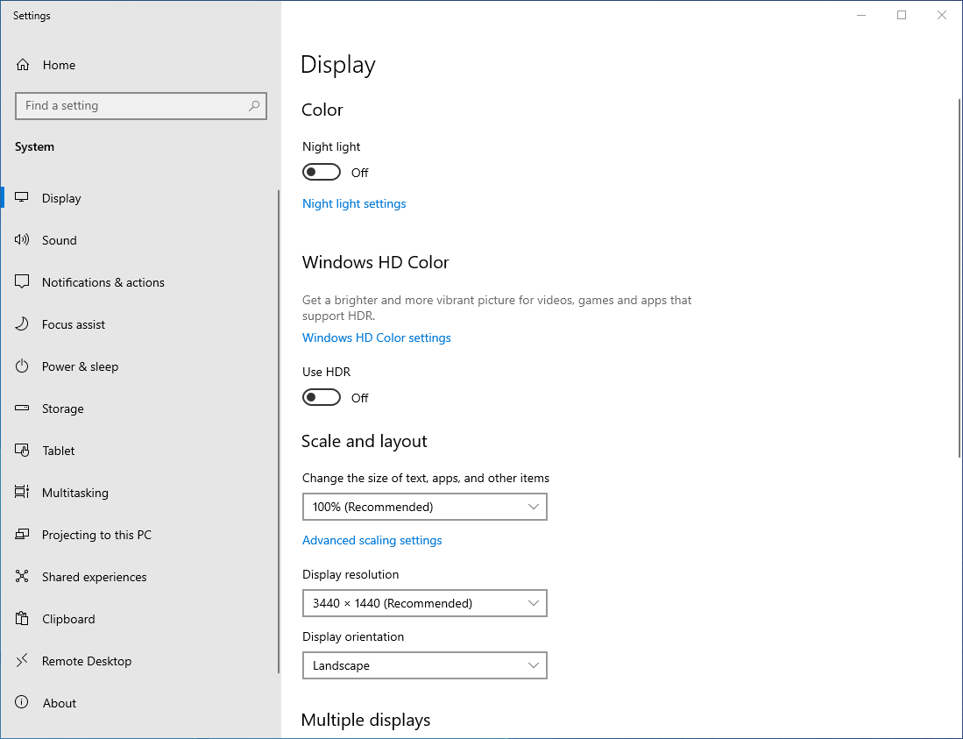Select Sound in the sidebar
Screen dimensions: 963x739
tap(139, 240)
